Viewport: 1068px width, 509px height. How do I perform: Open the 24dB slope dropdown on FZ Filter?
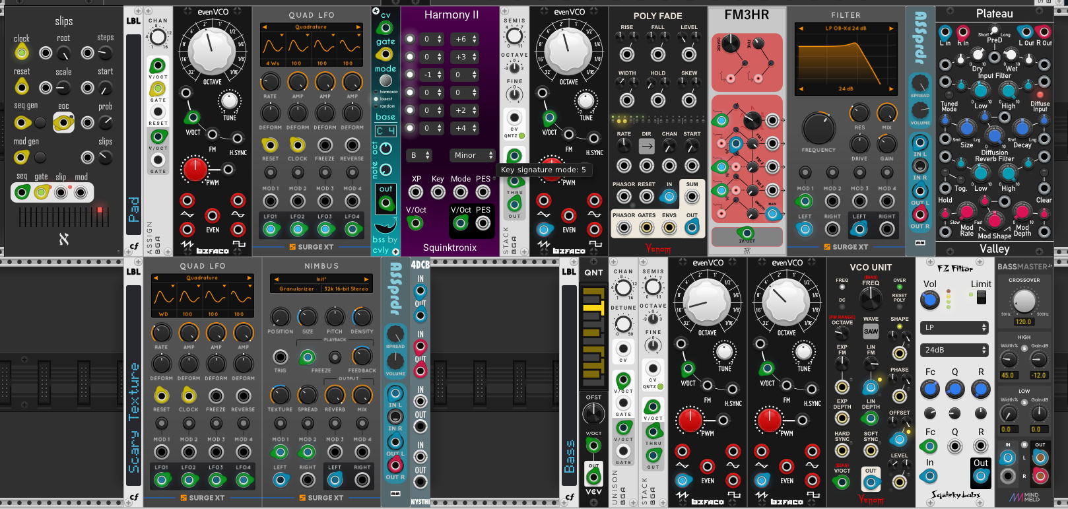954,350
